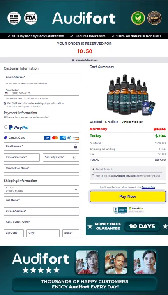
Task: Select the PayPal payment option
Action: point(6,127)
